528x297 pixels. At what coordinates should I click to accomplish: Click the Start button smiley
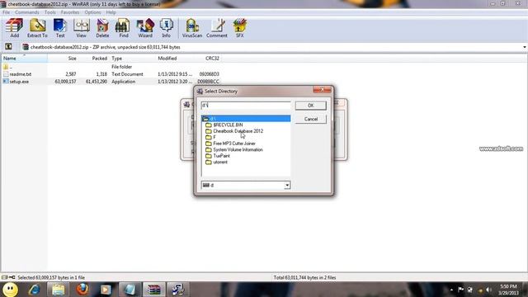(11, 290)
